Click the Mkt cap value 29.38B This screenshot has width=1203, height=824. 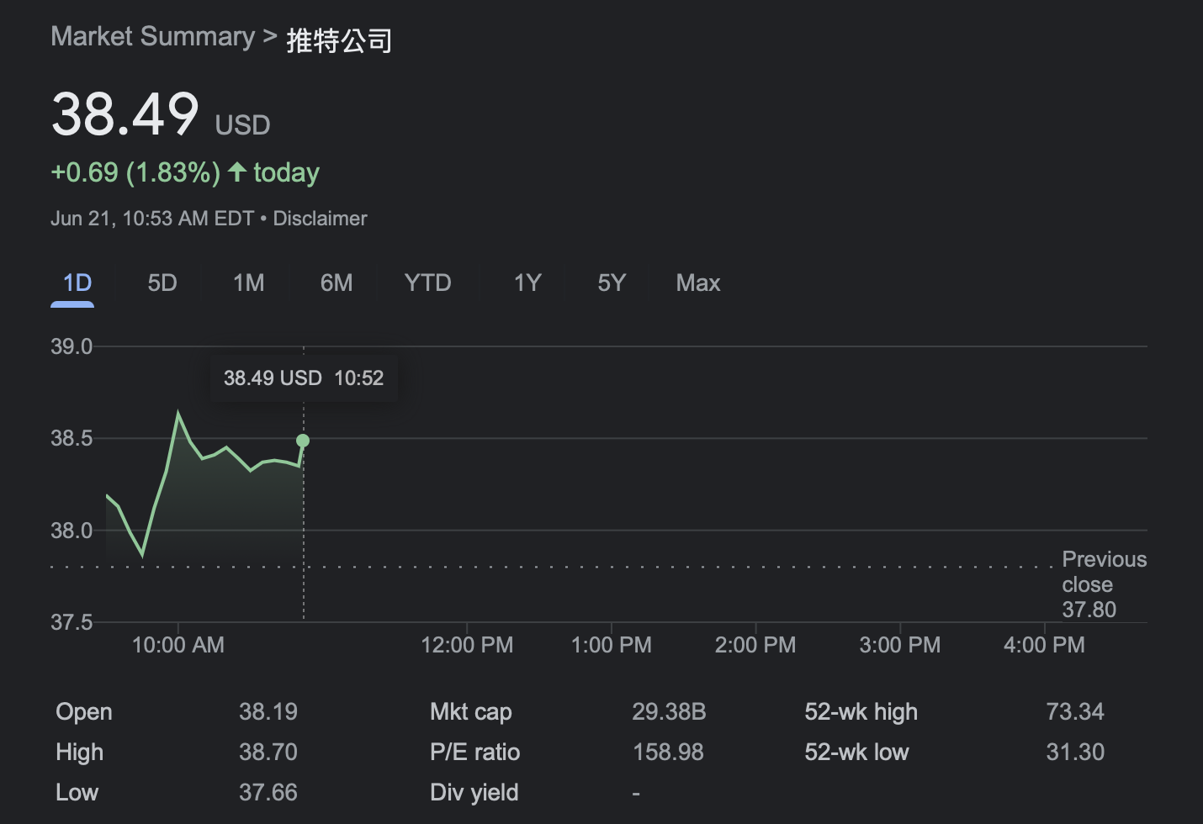669,711
